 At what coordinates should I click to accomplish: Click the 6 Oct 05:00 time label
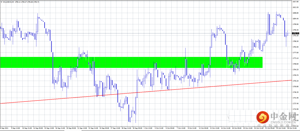(170, 128)
